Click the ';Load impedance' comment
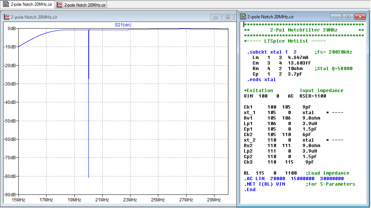Screen dimensions: 371x208 [x=327, y=173]
